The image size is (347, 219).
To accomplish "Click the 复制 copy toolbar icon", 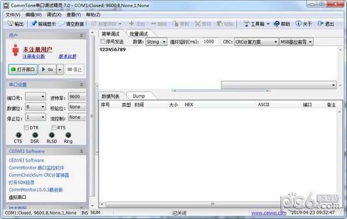I will [175, 24].
